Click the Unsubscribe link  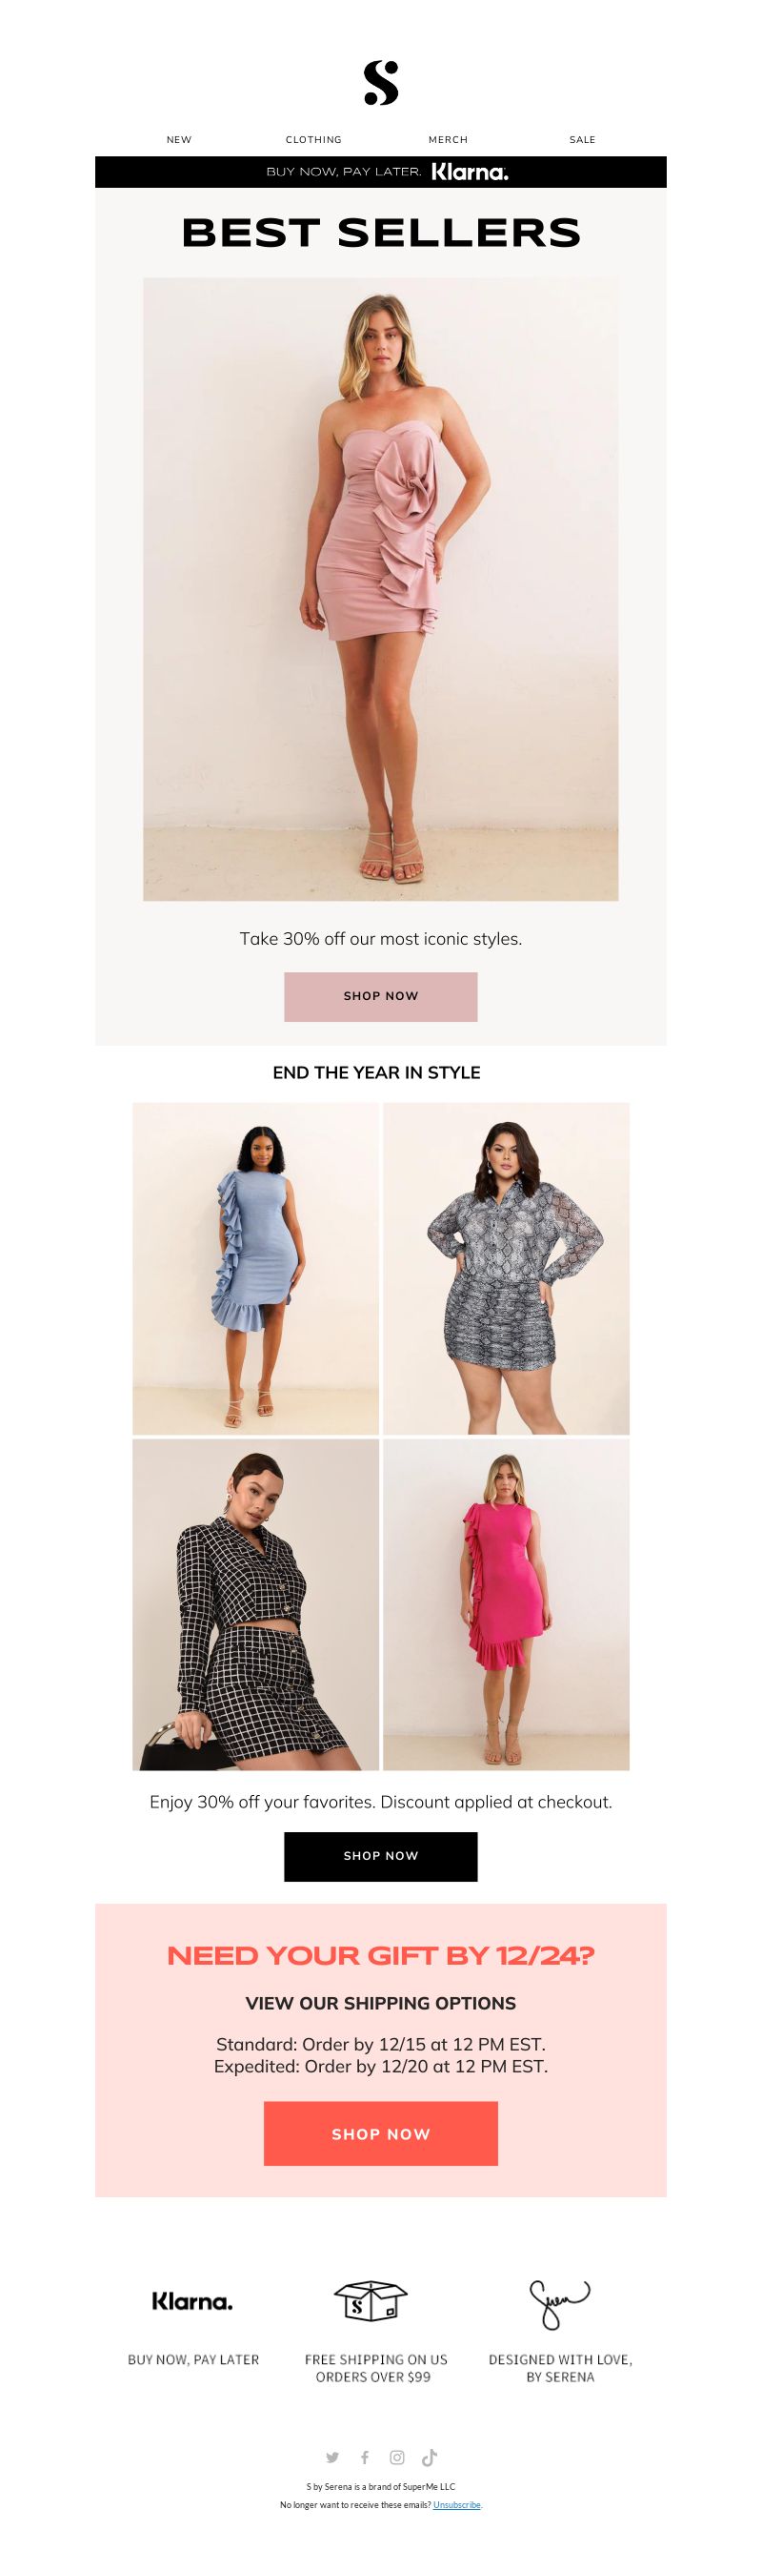tap(457, 2504)
